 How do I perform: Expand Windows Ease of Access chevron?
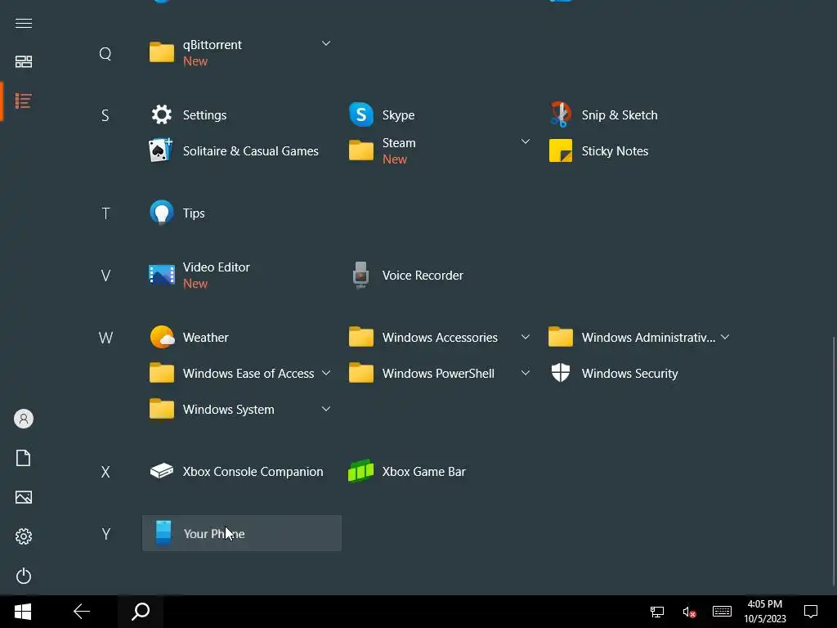pos(326,373)
